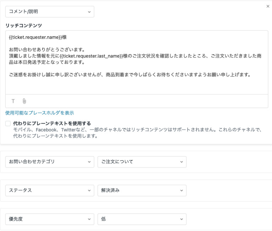The width and height of the screenshot is (272, 231).
Task: Place cursor on {{ticket.requester.name}} placeholder
Action: (x=36, y=37)
